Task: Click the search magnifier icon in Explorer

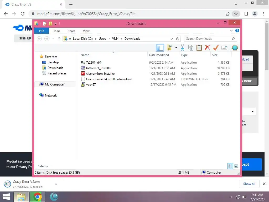Action: 233,39
